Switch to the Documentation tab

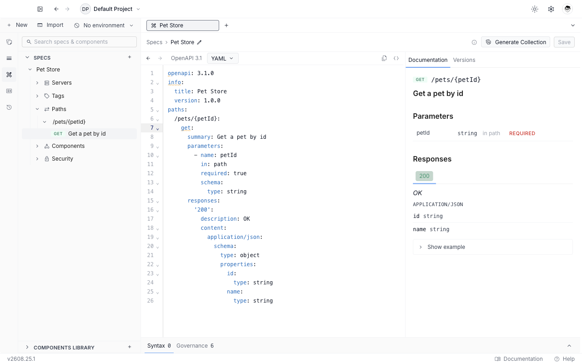(x=428, y=60)
